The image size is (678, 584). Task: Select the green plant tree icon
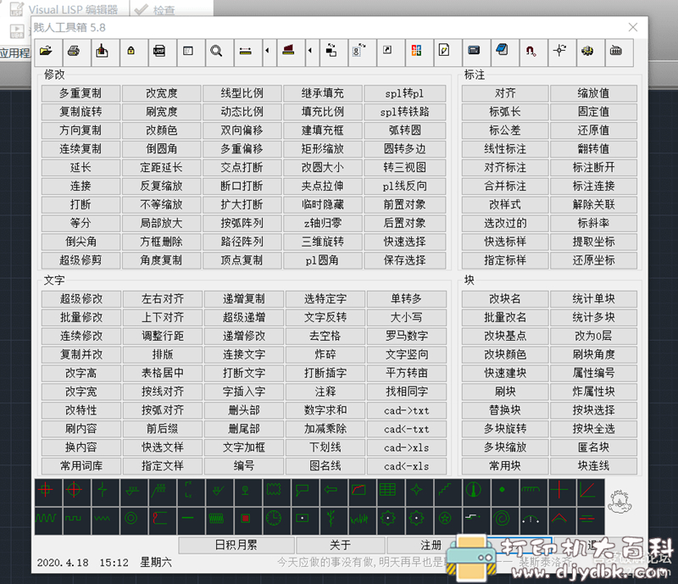coord(334,520)
